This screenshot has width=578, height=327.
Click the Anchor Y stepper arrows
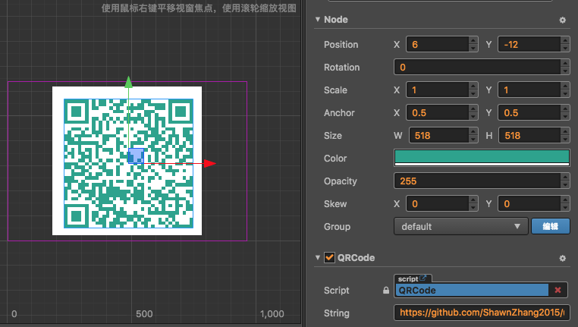(x=565, y=112)
